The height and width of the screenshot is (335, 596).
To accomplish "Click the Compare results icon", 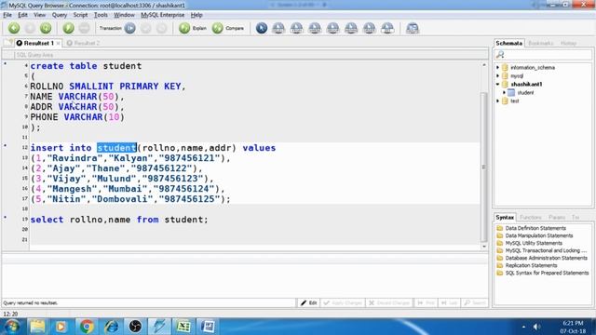I will (217, 28).
